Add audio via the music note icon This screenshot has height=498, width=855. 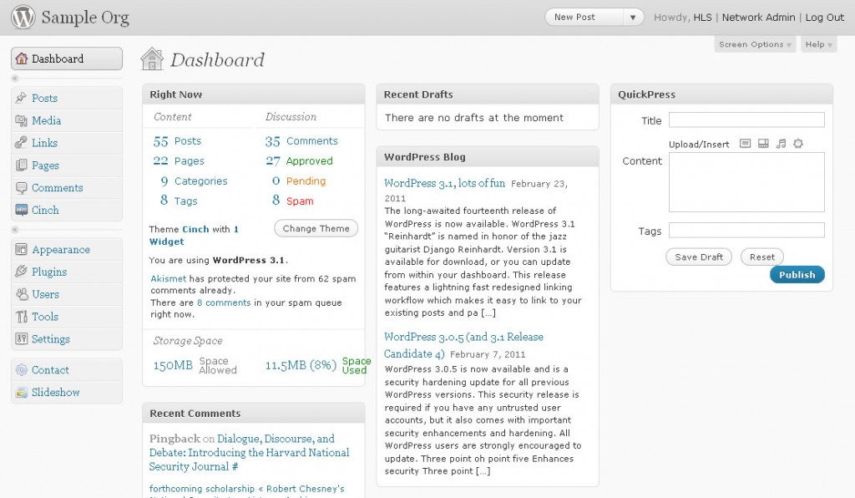[781, 144]
